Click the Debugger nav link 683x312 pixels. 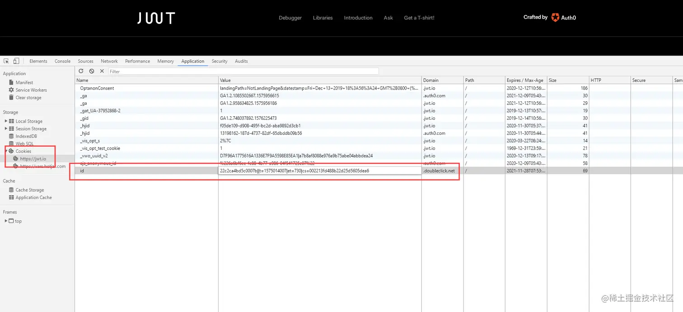(x=290, y=18)
